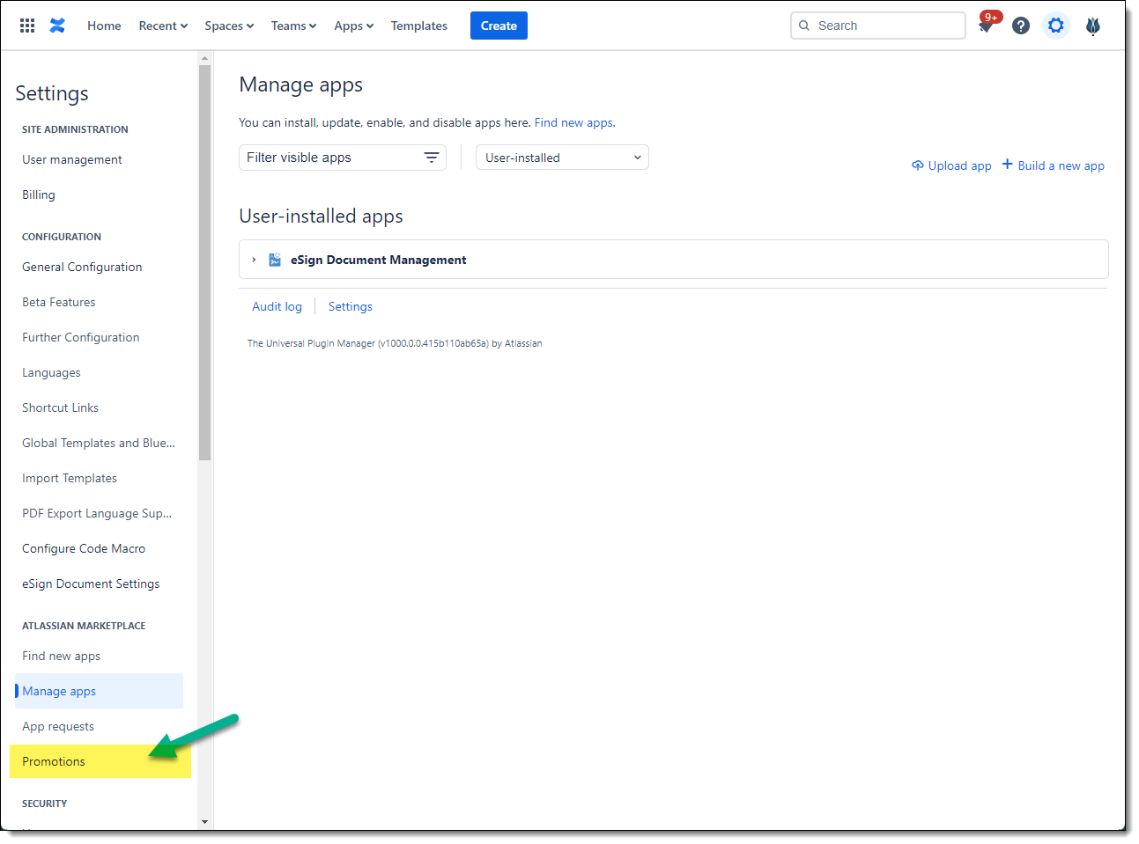Expand the eSign Document Management row

pos(254,260)
